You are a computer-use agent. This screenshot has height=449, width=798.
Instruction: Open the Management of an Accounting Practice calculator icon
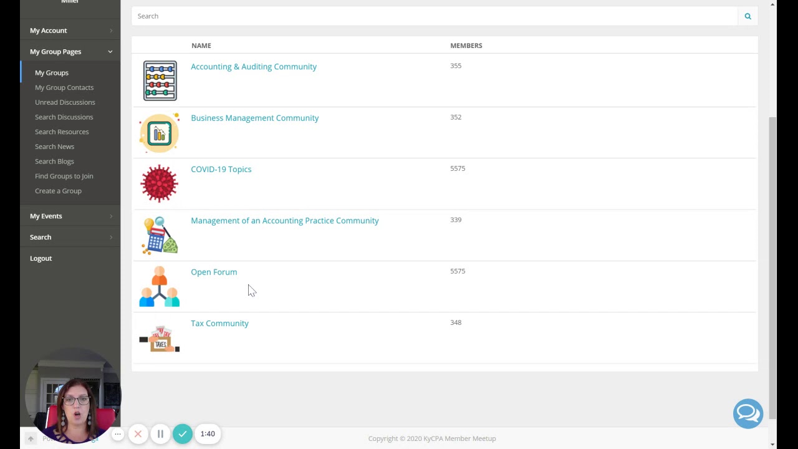(160, 235)
